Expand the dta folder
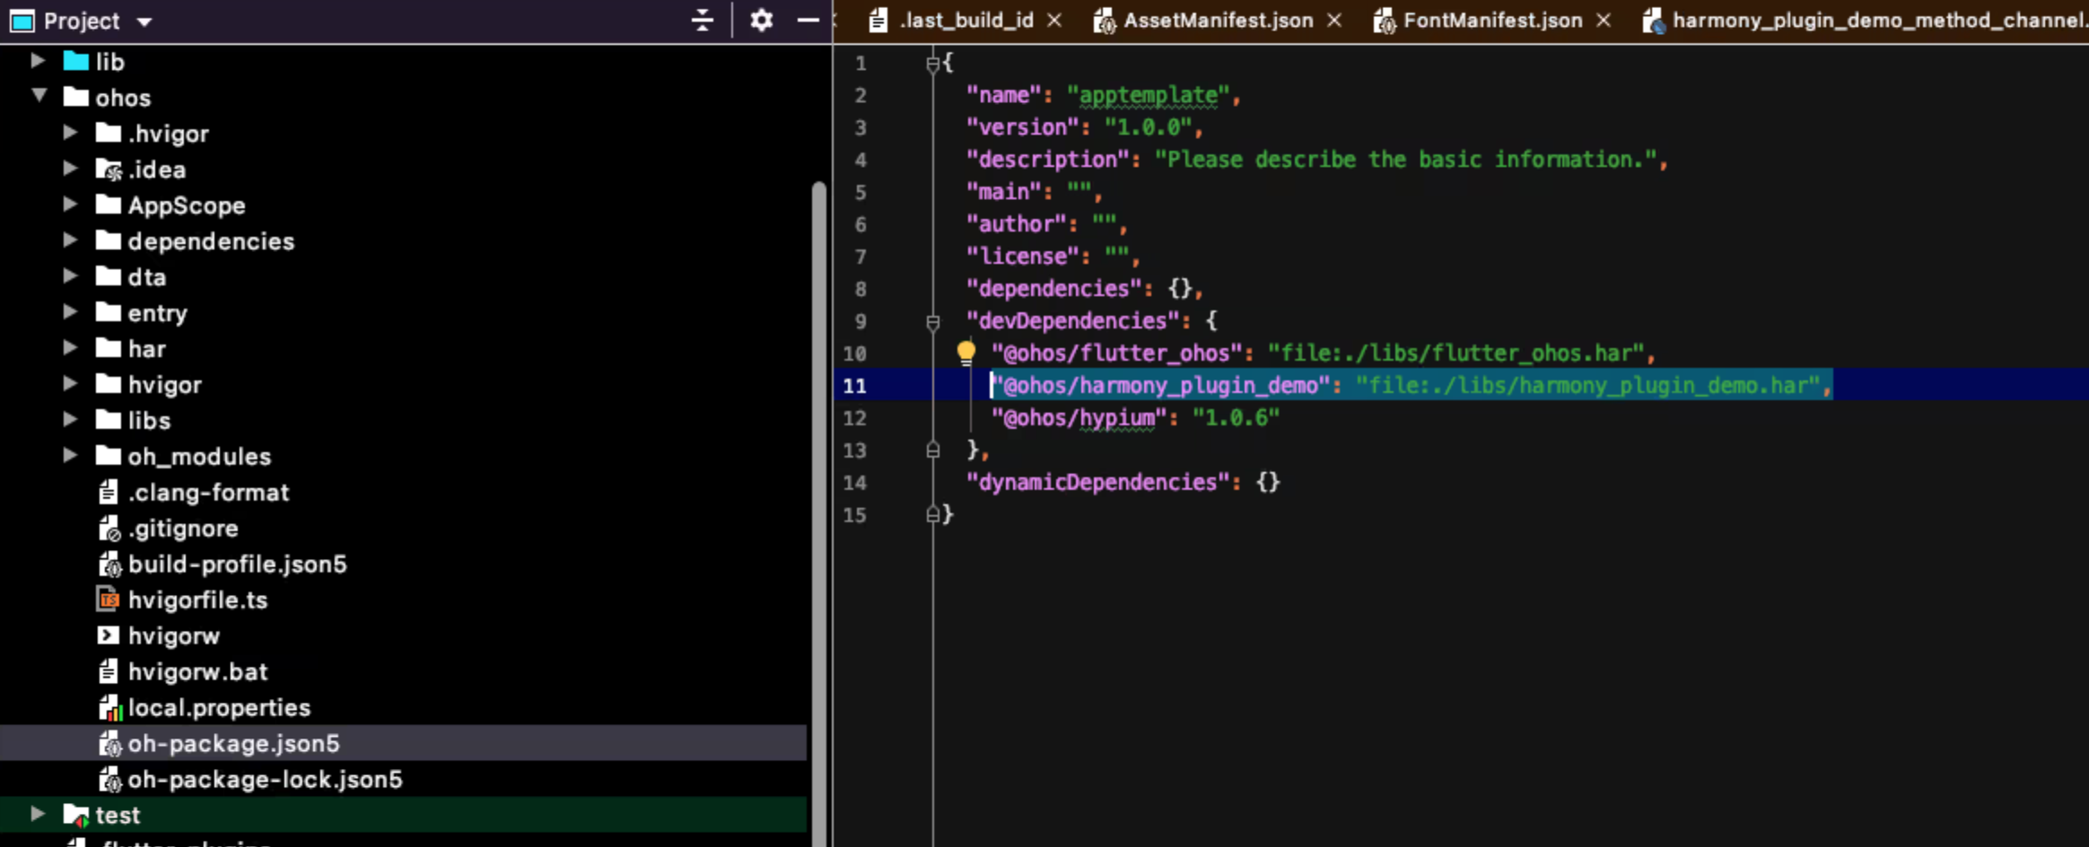 tap(70, 276)
